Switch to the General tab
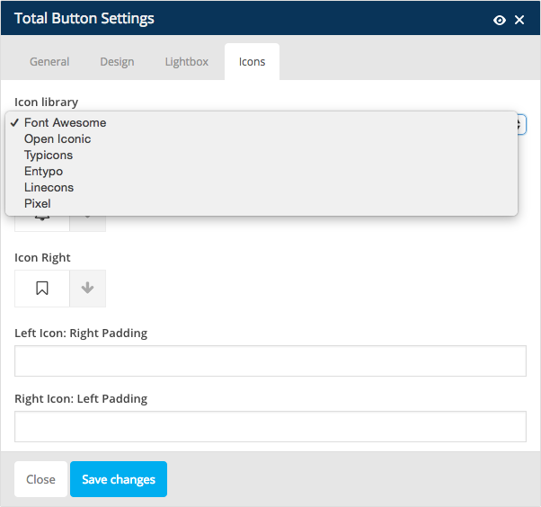 coord(49,62)
